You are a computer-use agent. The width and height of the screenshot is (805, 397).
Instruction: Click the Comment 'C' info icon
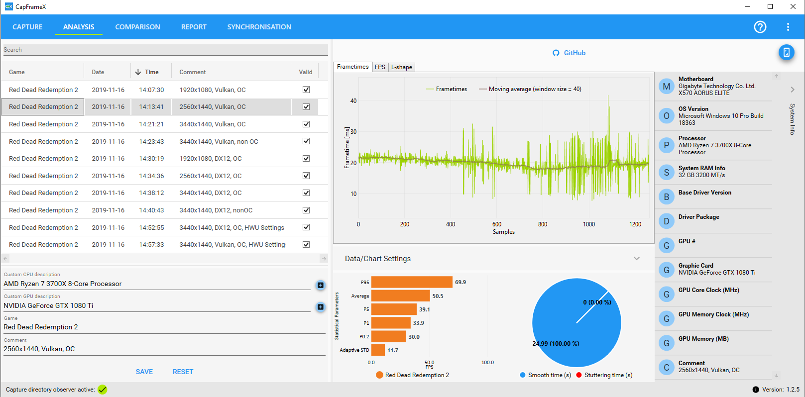[x=667, y=367]
